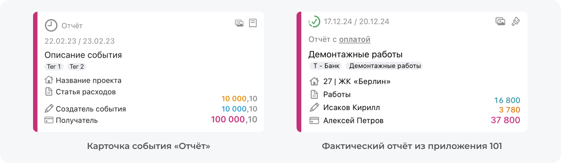Click the card icon beside «Алексей Петров»
561x163 pixels.
[314, 121]
